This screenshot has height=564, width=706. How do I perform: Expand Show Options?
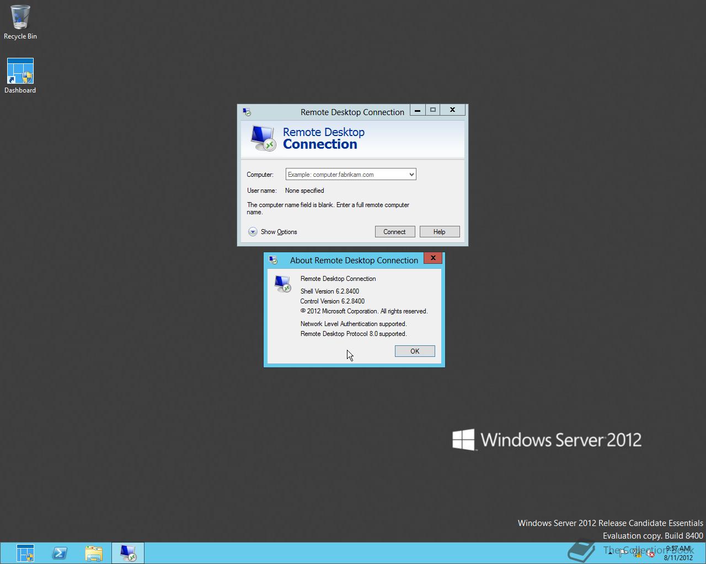click(272, 232)
